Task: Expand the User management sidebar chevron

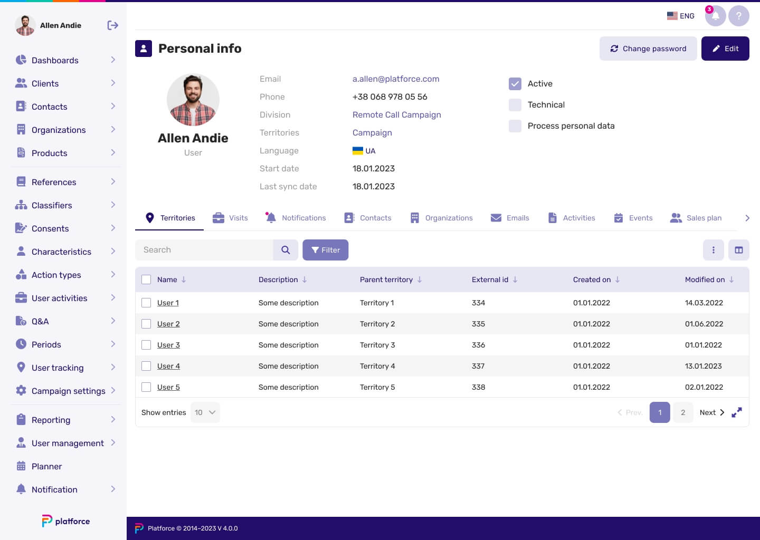Action: click(x=113, y=442)
